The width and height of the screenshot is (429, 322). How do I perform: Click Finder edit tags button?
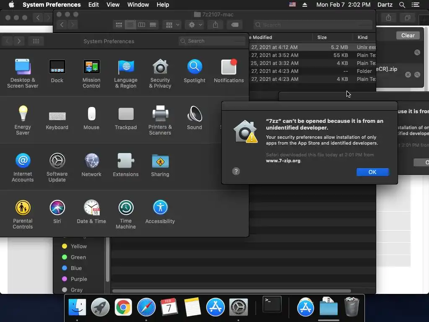point(235,25)
